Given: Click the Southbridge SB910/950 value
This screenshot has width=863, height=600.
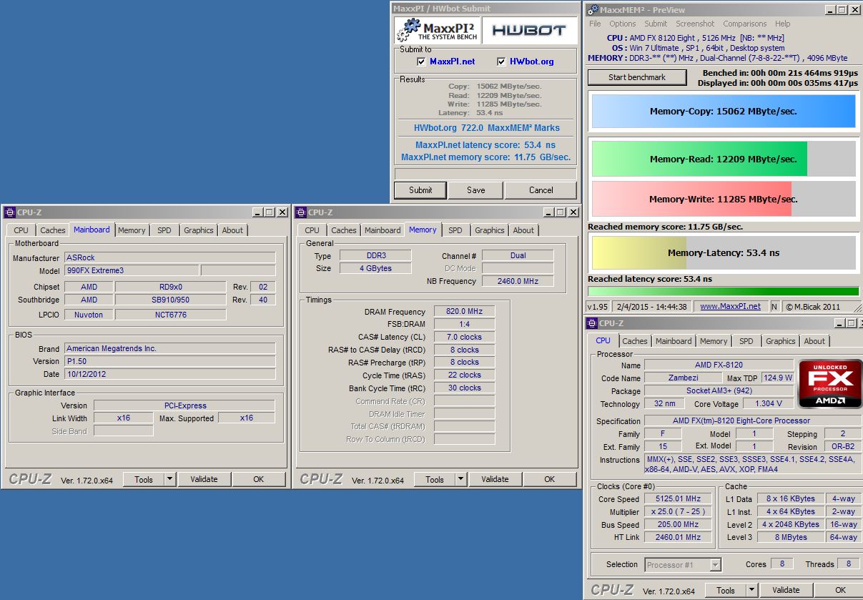Looking at the screenshot, I should [170, 300].
